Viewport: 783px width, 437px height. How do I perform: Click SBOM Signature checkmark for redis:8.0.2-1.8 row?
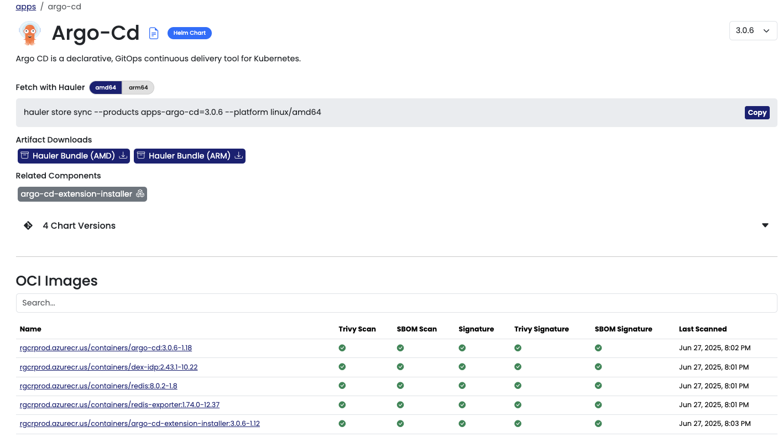(598, 386)
